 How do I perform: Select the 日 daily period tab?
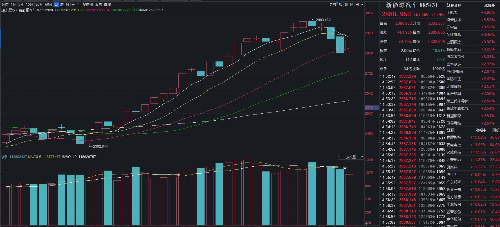tap(56, 4)
